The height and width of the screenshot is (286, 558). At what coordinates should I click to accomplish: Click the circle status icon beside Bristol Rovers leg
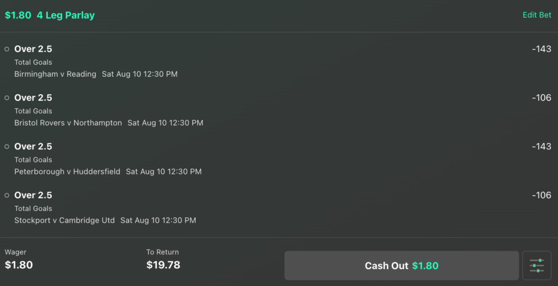tap(7, 98)
